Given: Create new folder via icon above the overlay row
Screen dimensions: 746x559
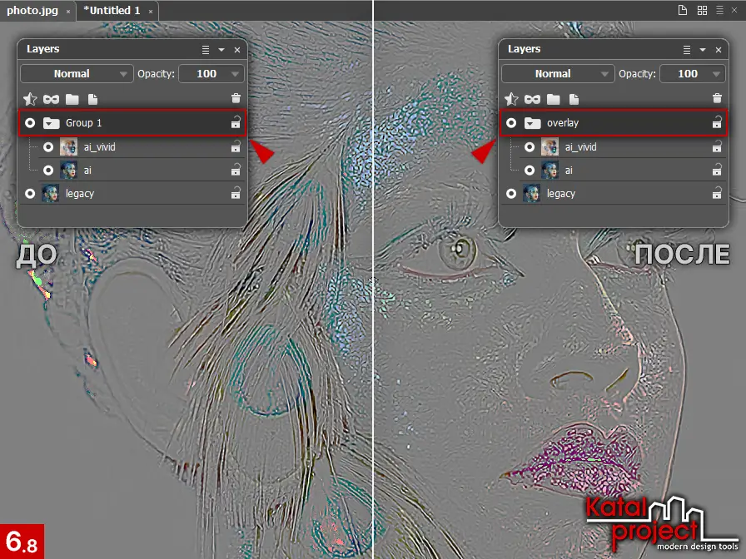Looking at the screenshot, I should click(553, 99).
